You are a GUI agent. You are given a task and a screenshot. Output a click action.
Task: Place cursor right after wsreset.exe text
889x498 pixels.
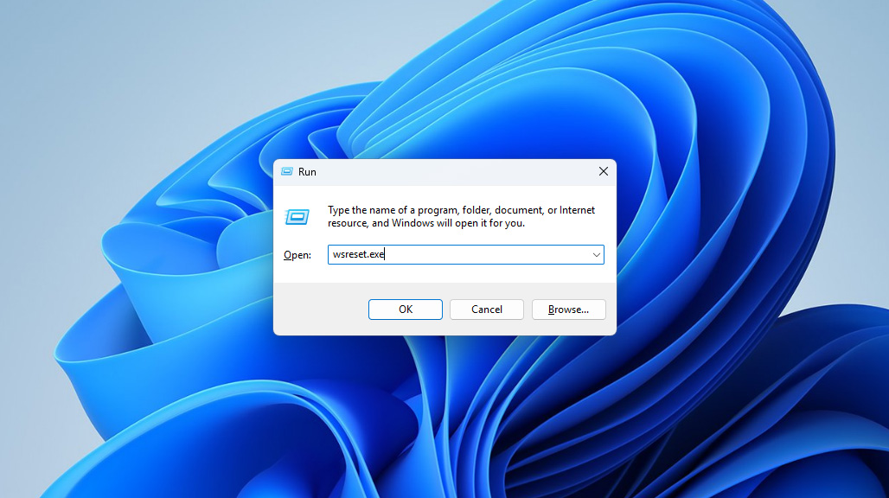[386, 255]
